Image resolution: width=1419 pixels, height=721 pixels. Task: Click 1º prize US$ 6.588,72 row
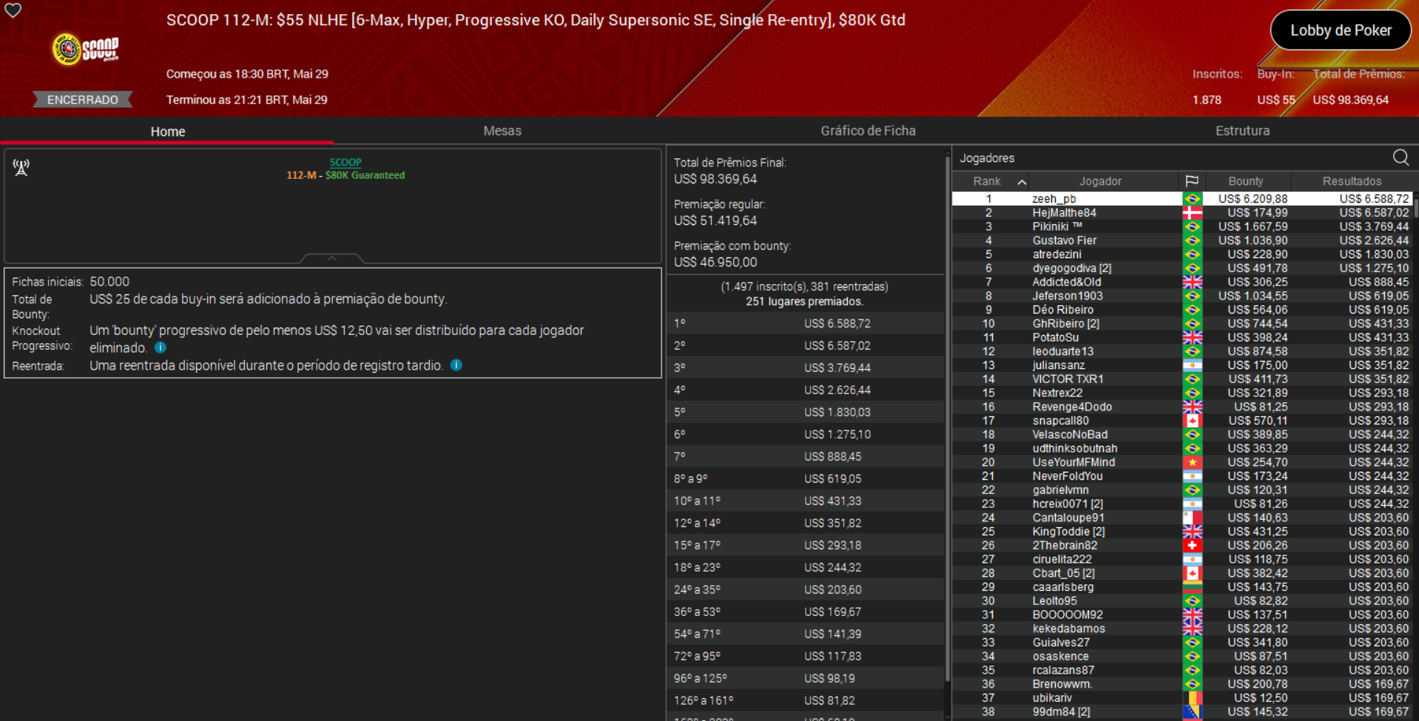(x=805, y=323)
